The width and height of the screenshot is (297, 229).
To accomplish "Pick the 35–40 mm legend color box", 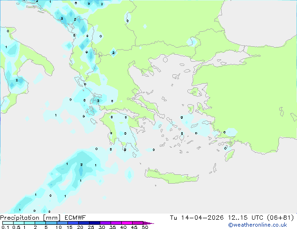I will 116,223.
